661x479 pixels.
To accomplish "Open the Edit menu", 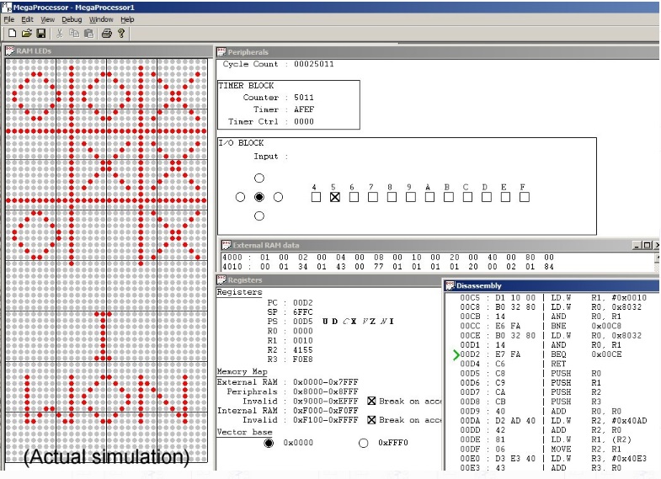I will pos(27,19).
